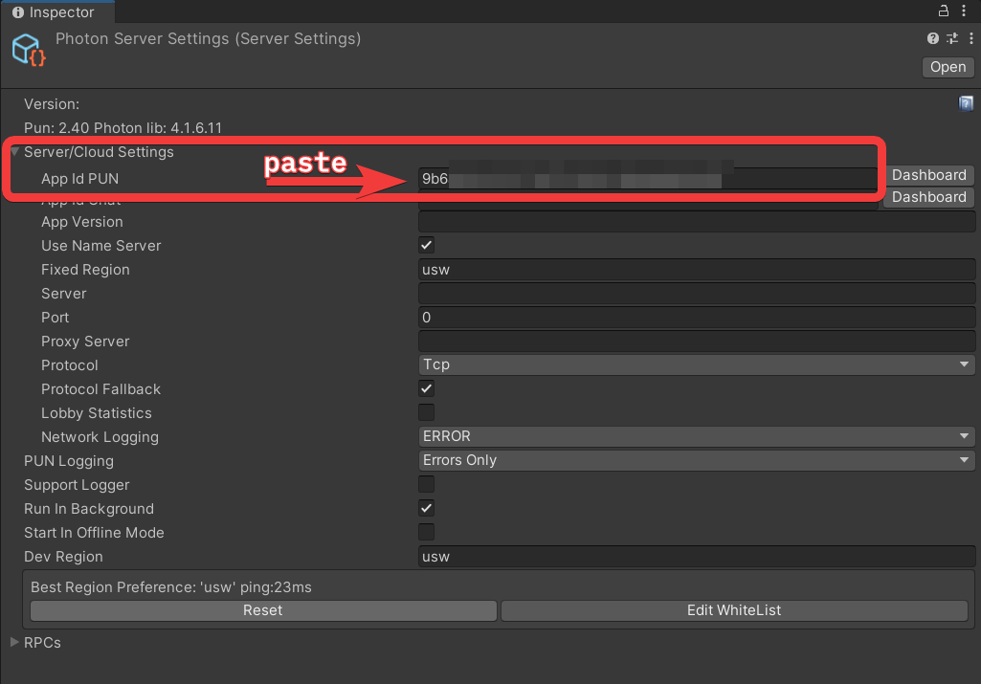The height and width of the screenshot is (684, 981).
Task: Open the PUN Logging Errors Only dropdown
Action: pos(697,460)
